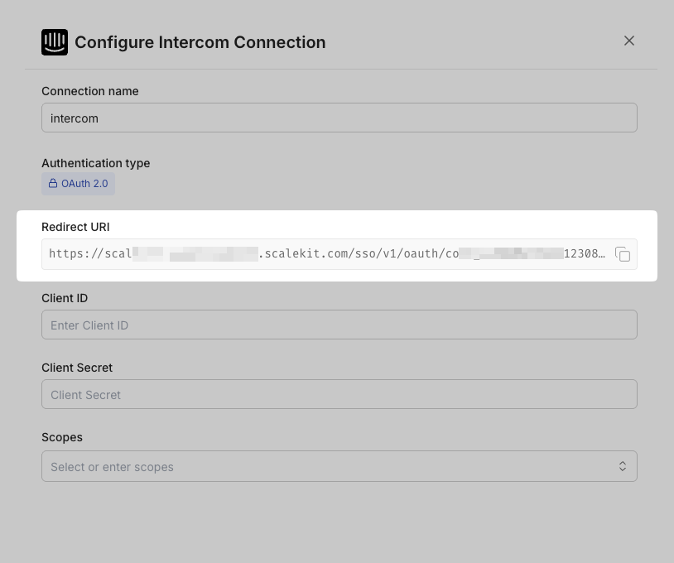Click the Authentication type label
674x563 pixels.
coord(96,163)
